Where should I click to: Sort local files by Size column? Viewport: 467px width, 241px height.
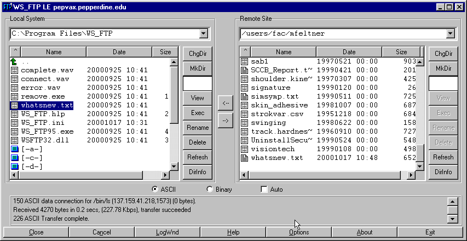[165, 52]
